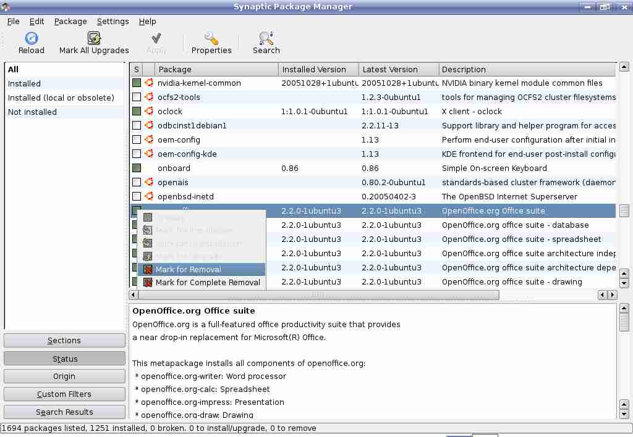The width and height of the screenshot is (633, 437).
Task: Sort the list by the S status column
Action: tap(137, 69)
